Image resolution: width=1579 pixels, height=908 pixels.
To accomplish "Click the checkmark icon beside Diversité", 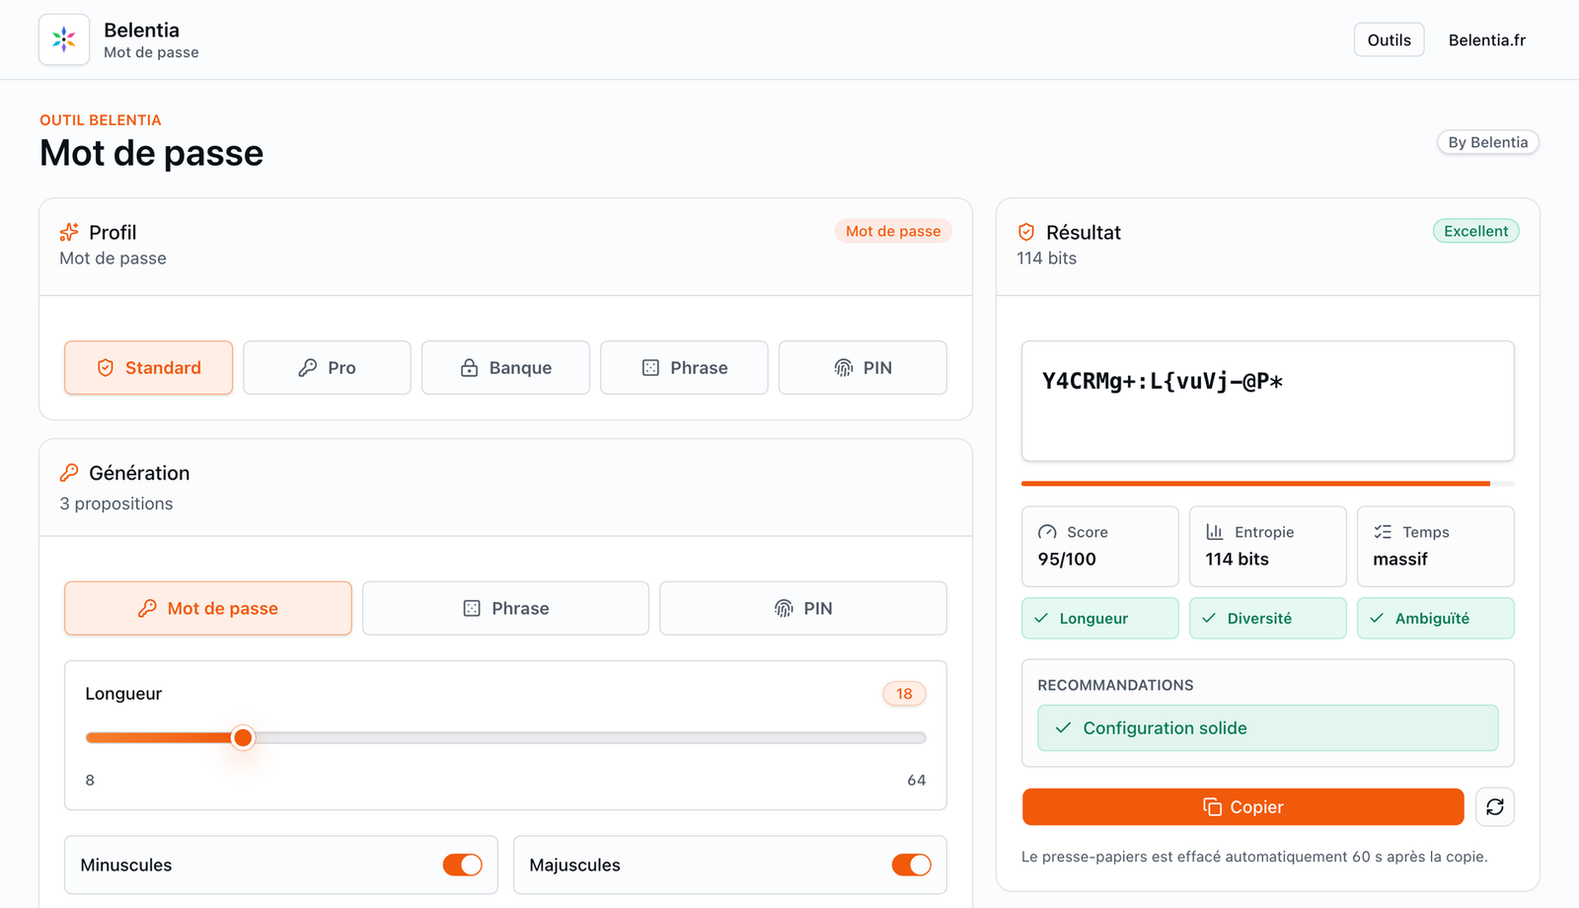I will (x=1209, y=618).
